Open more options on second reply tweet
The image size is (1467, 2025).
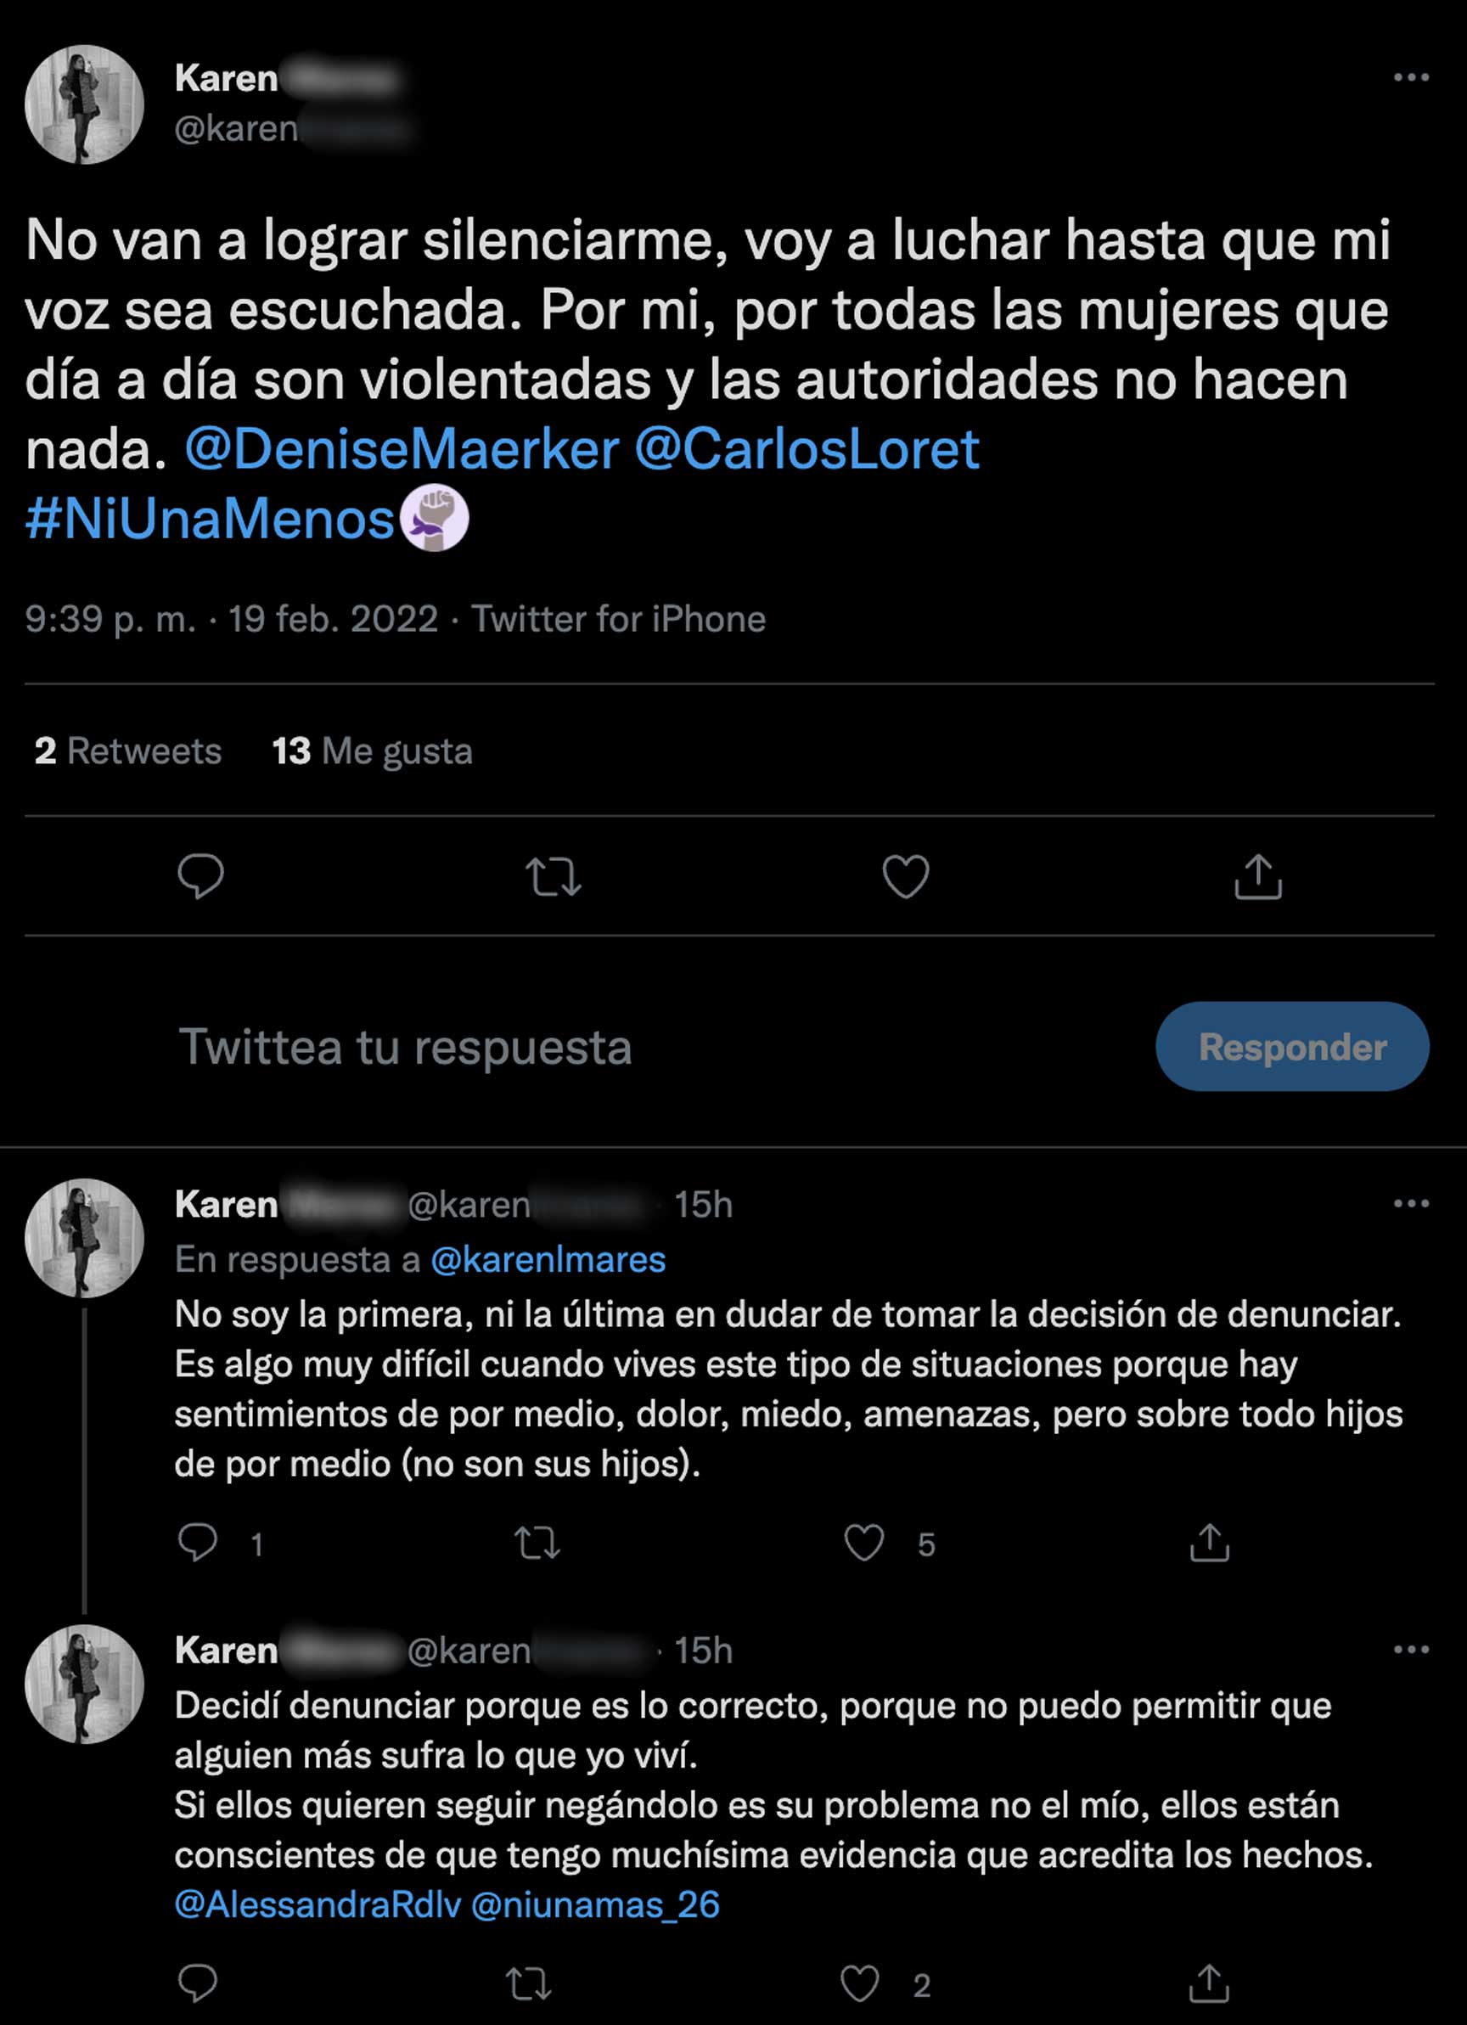1411,1649
